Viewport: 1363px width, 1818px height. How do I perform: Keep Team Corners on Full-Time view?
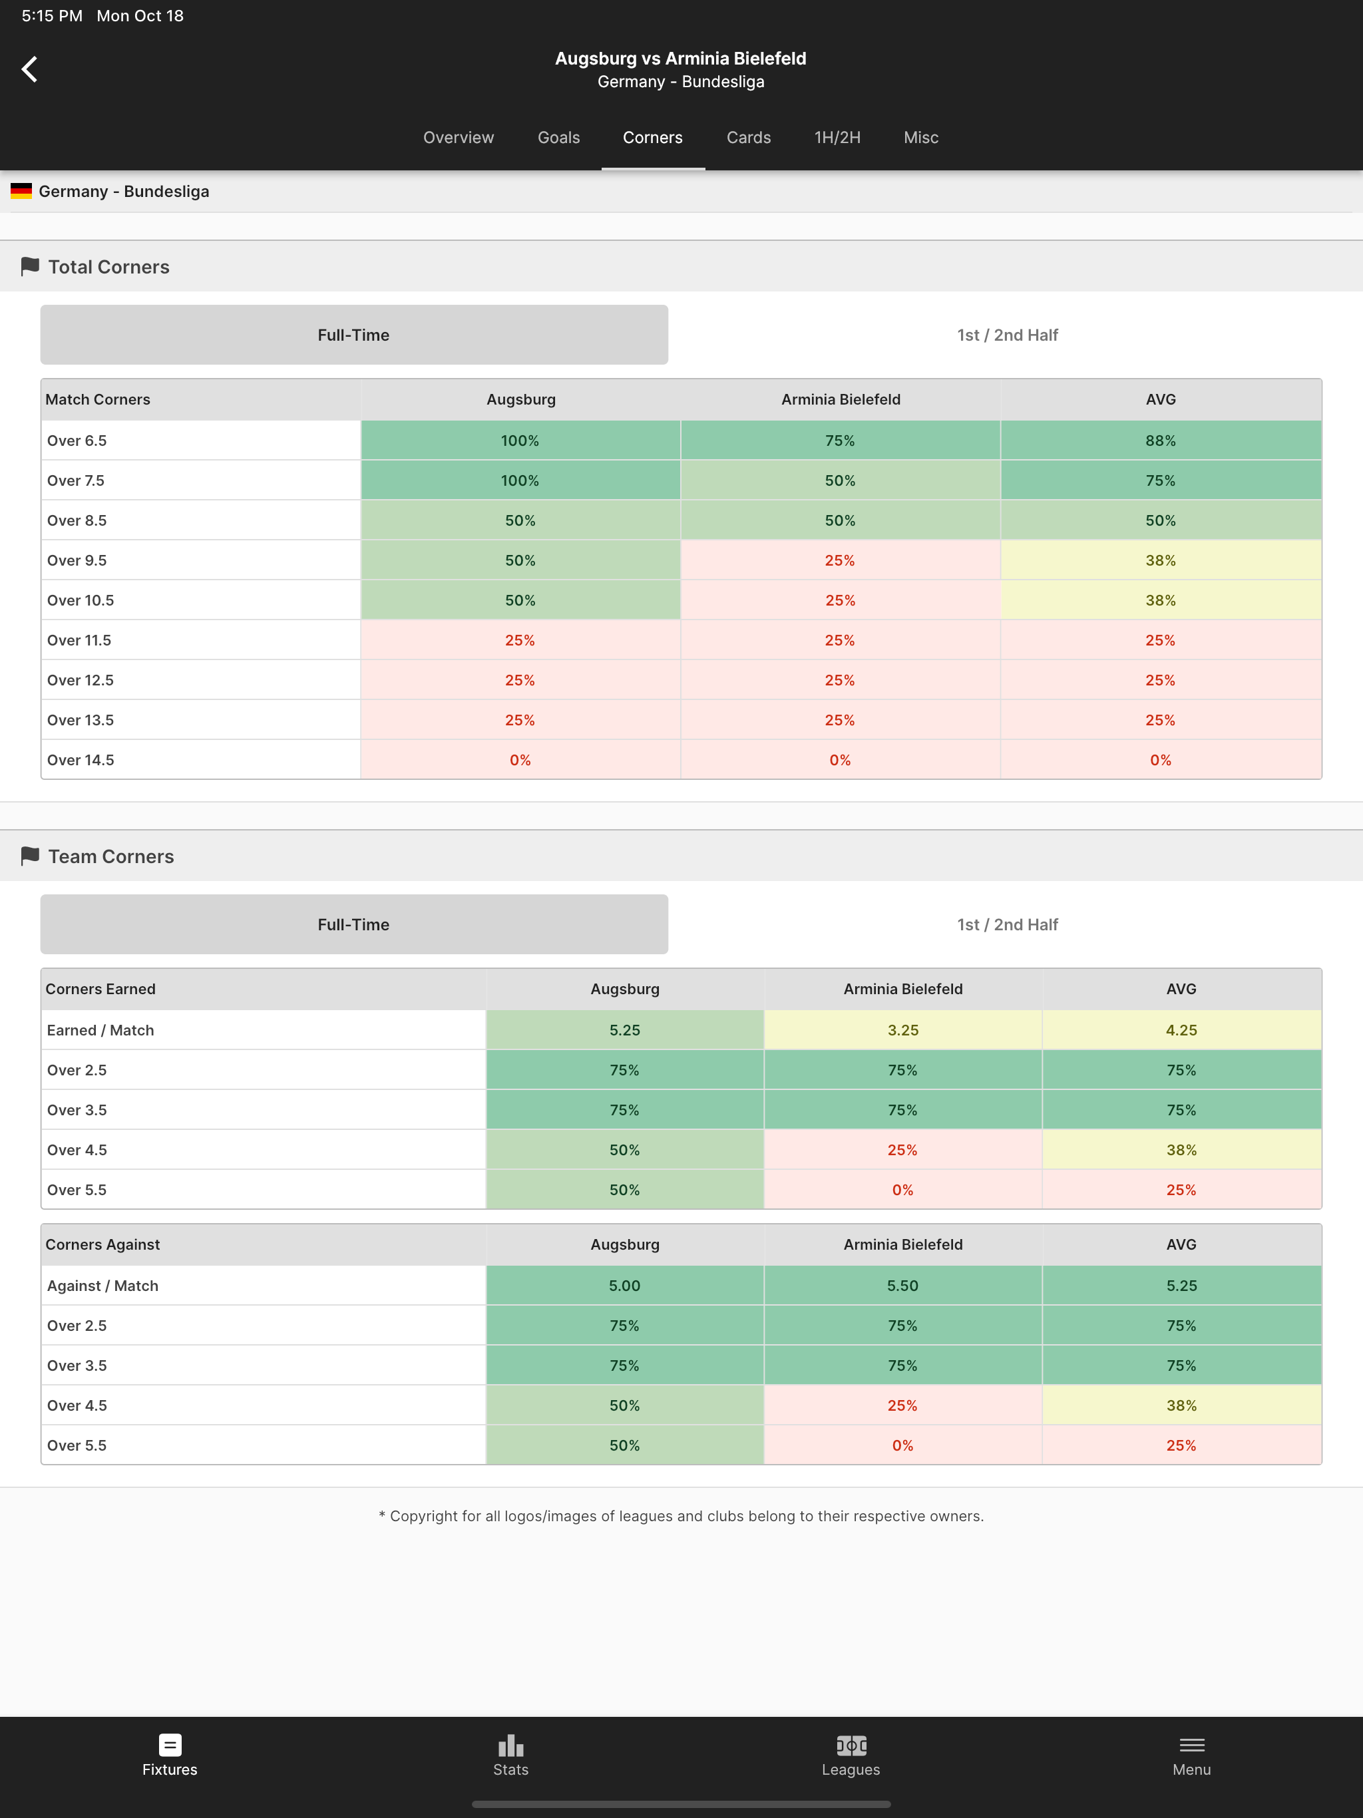pyautogui.click(x=353, y=924)
